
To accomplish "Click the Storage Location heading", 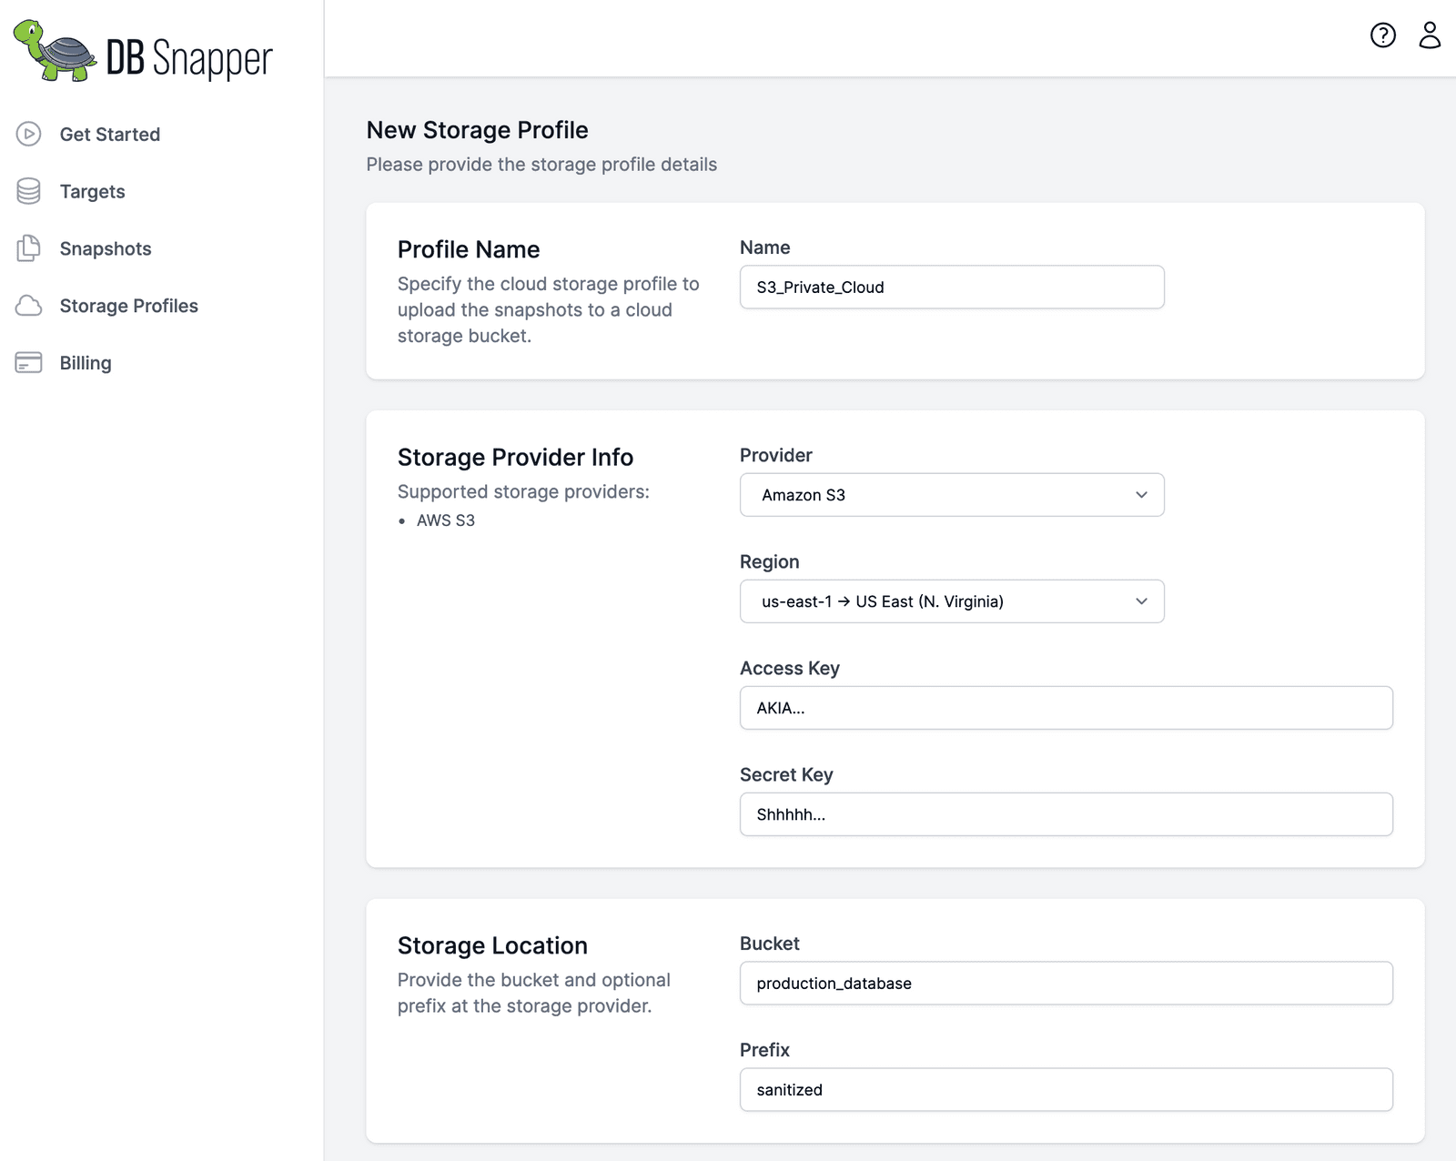I will (492, 945).
